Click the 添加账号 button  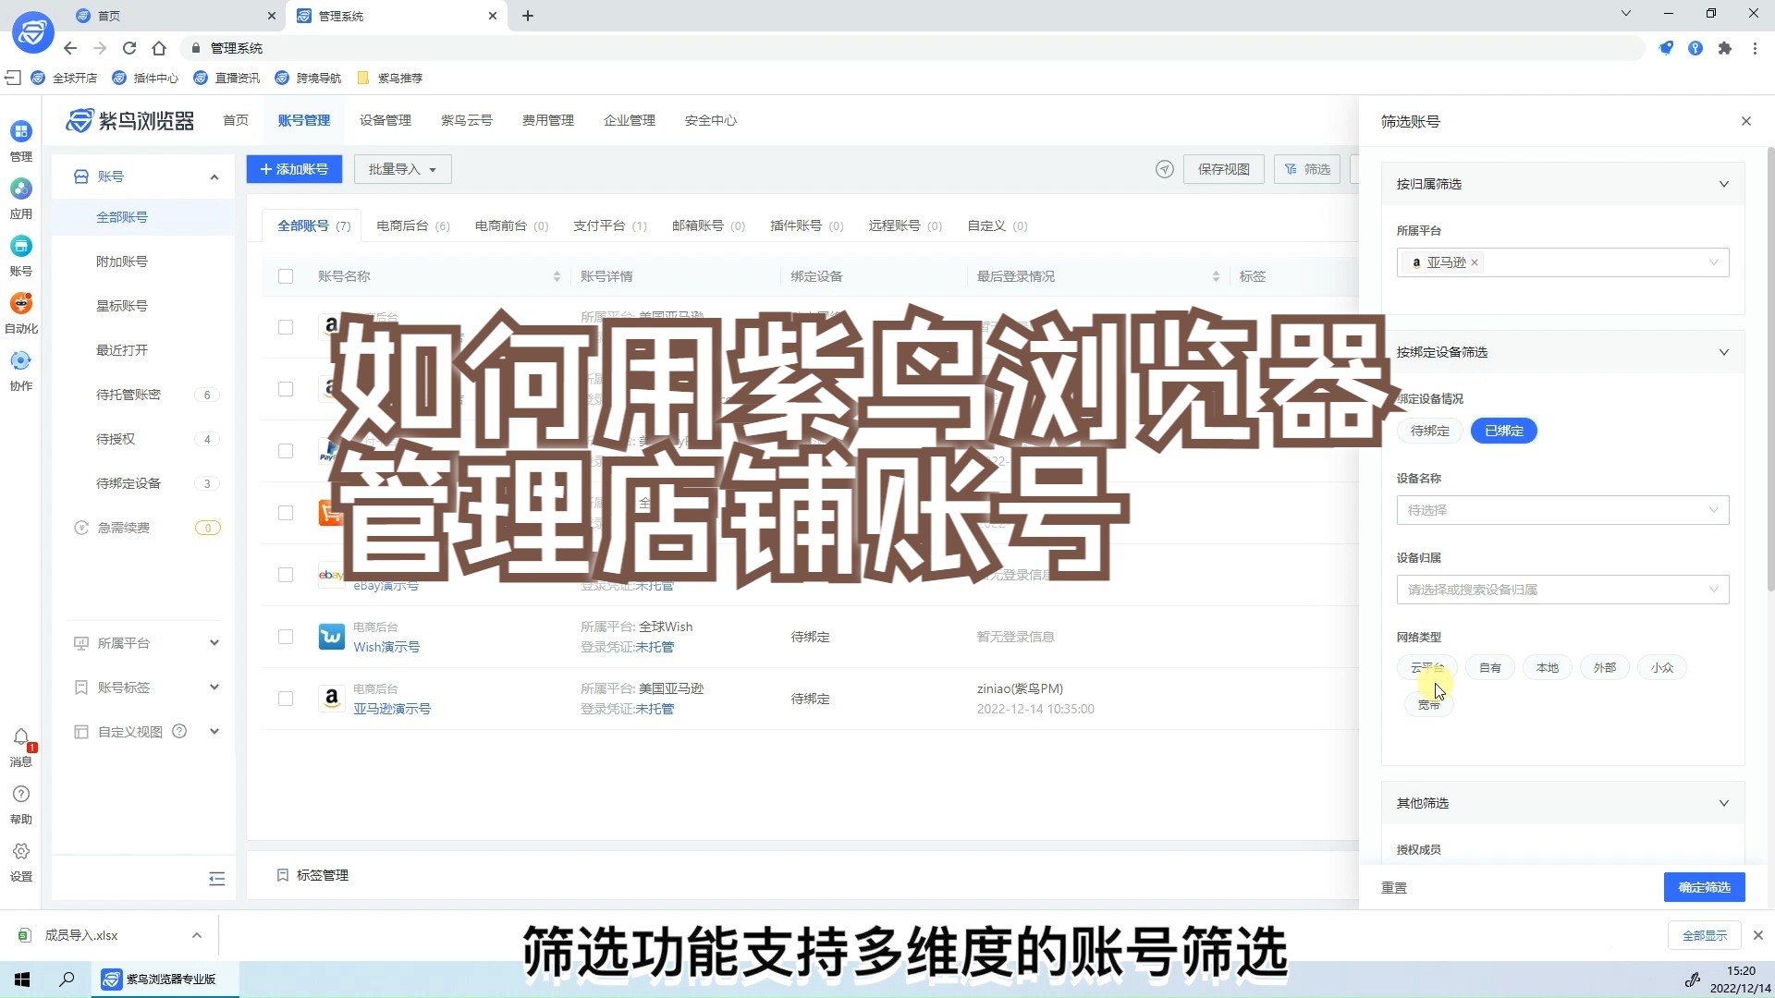294,169
